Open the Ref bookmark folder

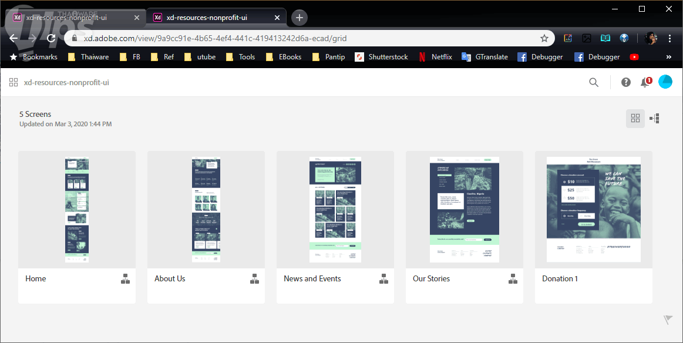(162, 56)
